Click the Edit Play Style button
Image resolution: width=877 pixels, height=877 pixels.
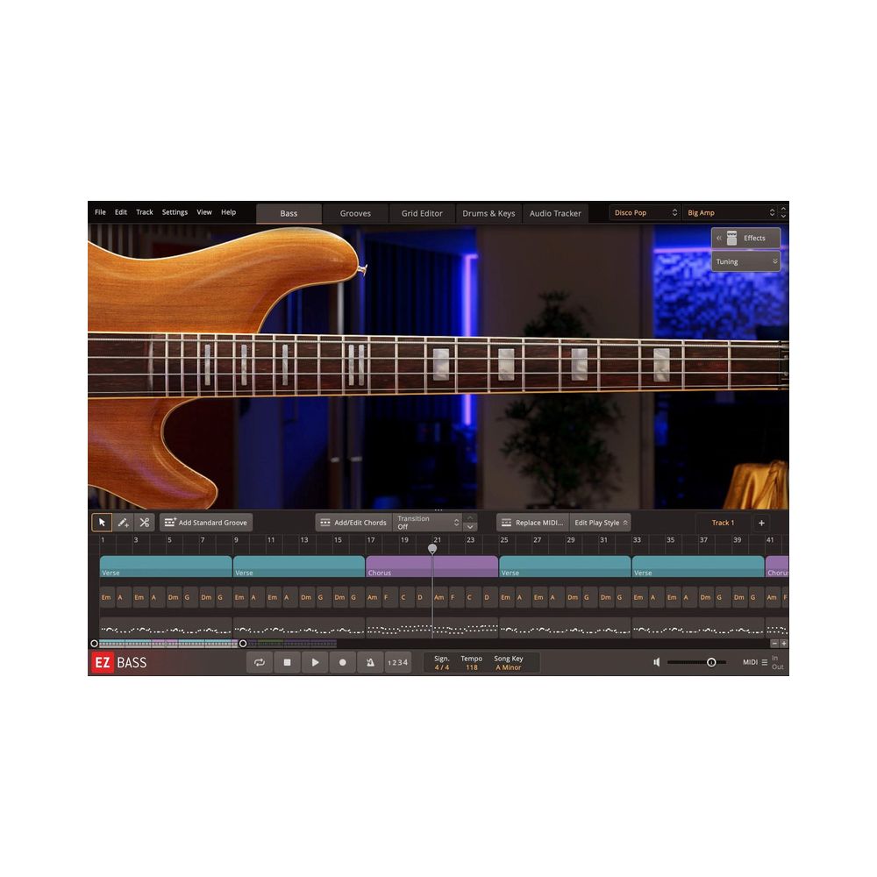(x=597, y=522)
